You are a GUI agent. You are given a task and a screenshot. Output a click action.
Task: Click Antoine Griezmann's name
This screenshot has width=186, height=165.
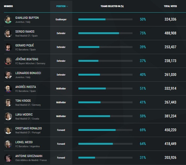(29, 156)
